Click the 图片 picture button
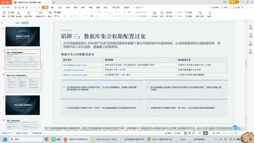The width and height of the screenshot is (254, 143). (x=169, y=12)
